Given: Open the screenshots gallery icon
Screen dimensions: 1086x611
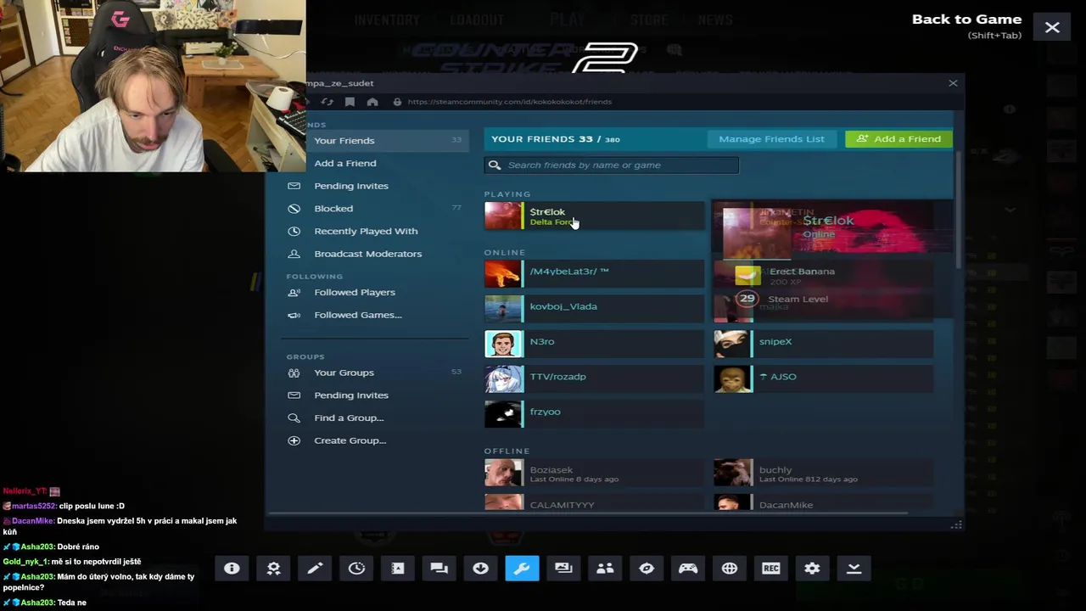Looking at the screenshot, I should [x=563, y=569].
